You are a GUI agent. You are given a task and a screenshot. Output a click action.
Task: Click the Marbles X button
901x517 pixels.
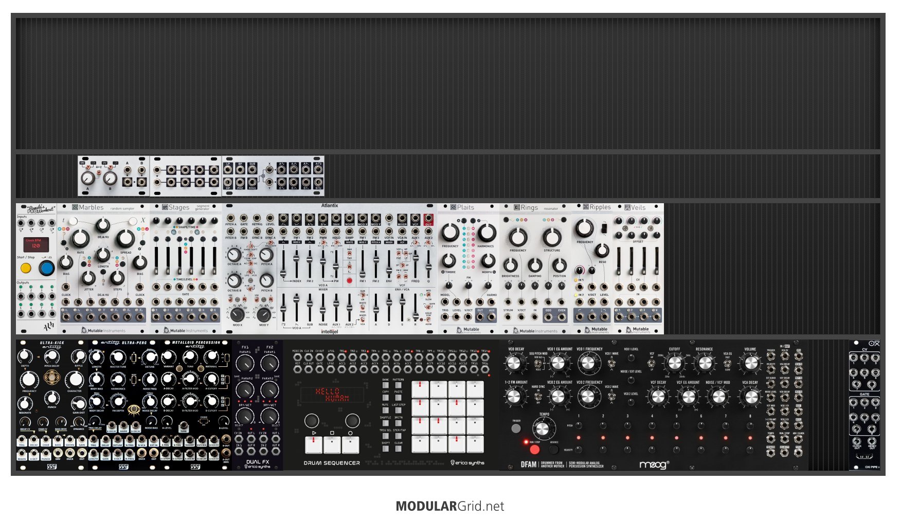[133, 221]
